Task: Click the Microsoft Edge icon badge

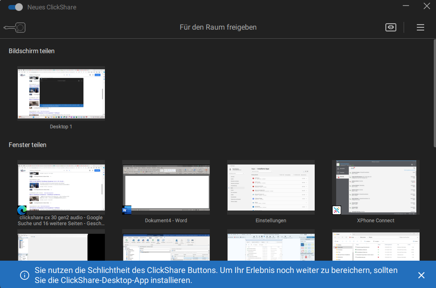Action: pos(22,210)
